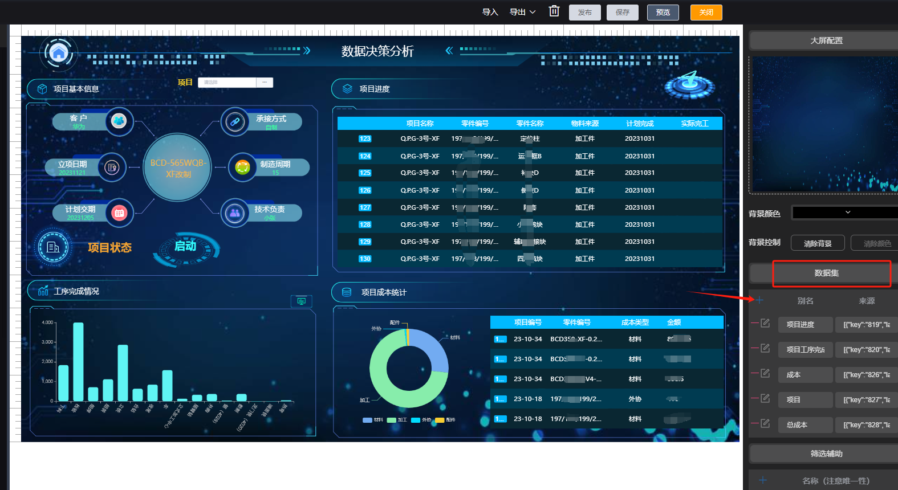Click the home icon in dashboard header

click(x=58, y=53)
